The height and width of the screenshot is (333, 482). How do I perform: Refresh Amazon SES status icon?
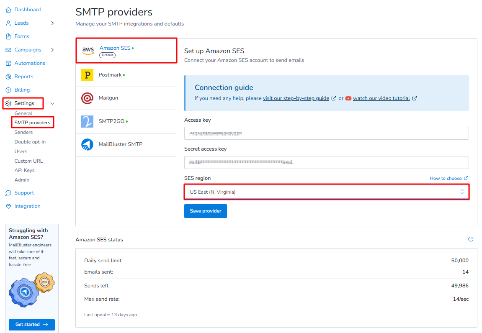coord(470,239)
